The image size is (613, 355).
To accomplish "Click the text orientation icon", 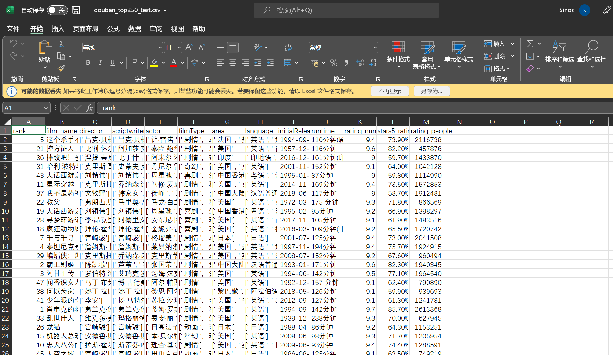I will point(258,47).
